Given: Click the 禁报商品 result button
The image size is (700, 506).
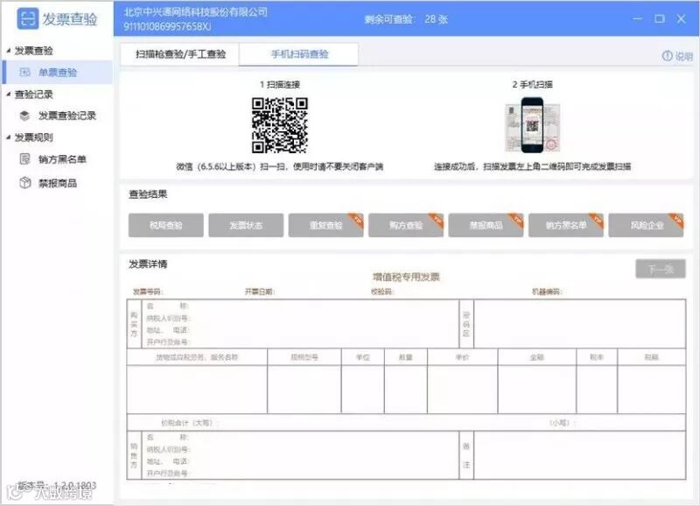Looking at the screenshot, I should [x=486, y=225].
